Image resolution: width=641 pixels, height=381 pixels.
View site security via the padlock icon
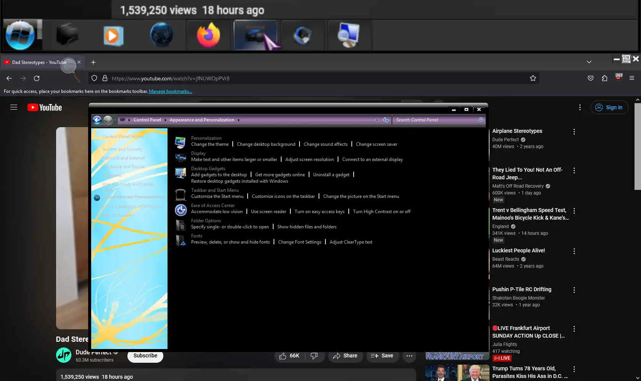[105, 78]
